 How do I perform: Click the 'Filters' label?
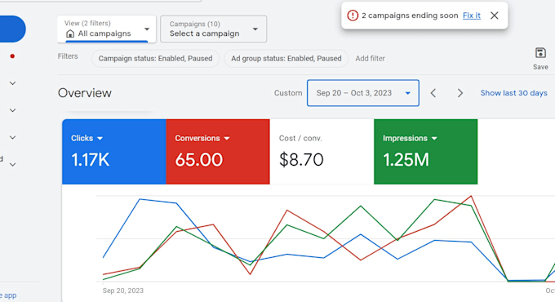(68, 56)
